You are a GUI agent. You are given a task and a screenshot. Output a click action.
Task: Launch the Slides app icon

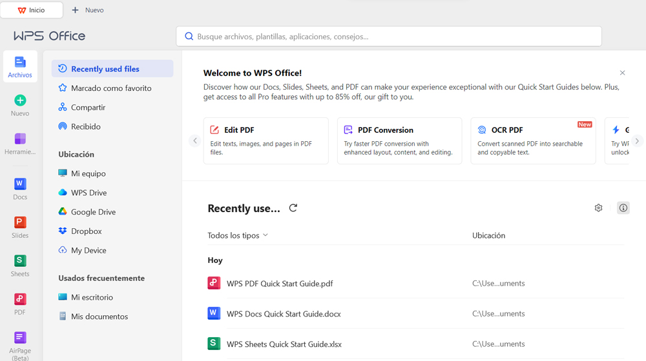coord(20,222)
